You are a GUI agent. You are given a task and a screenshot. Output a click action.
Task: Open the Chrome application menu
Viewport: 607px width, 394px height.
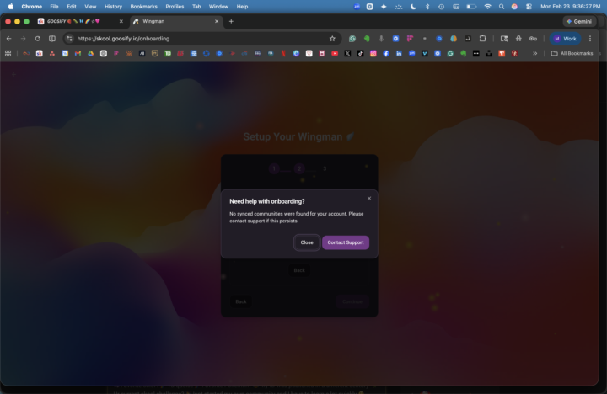tap(32, 7)
